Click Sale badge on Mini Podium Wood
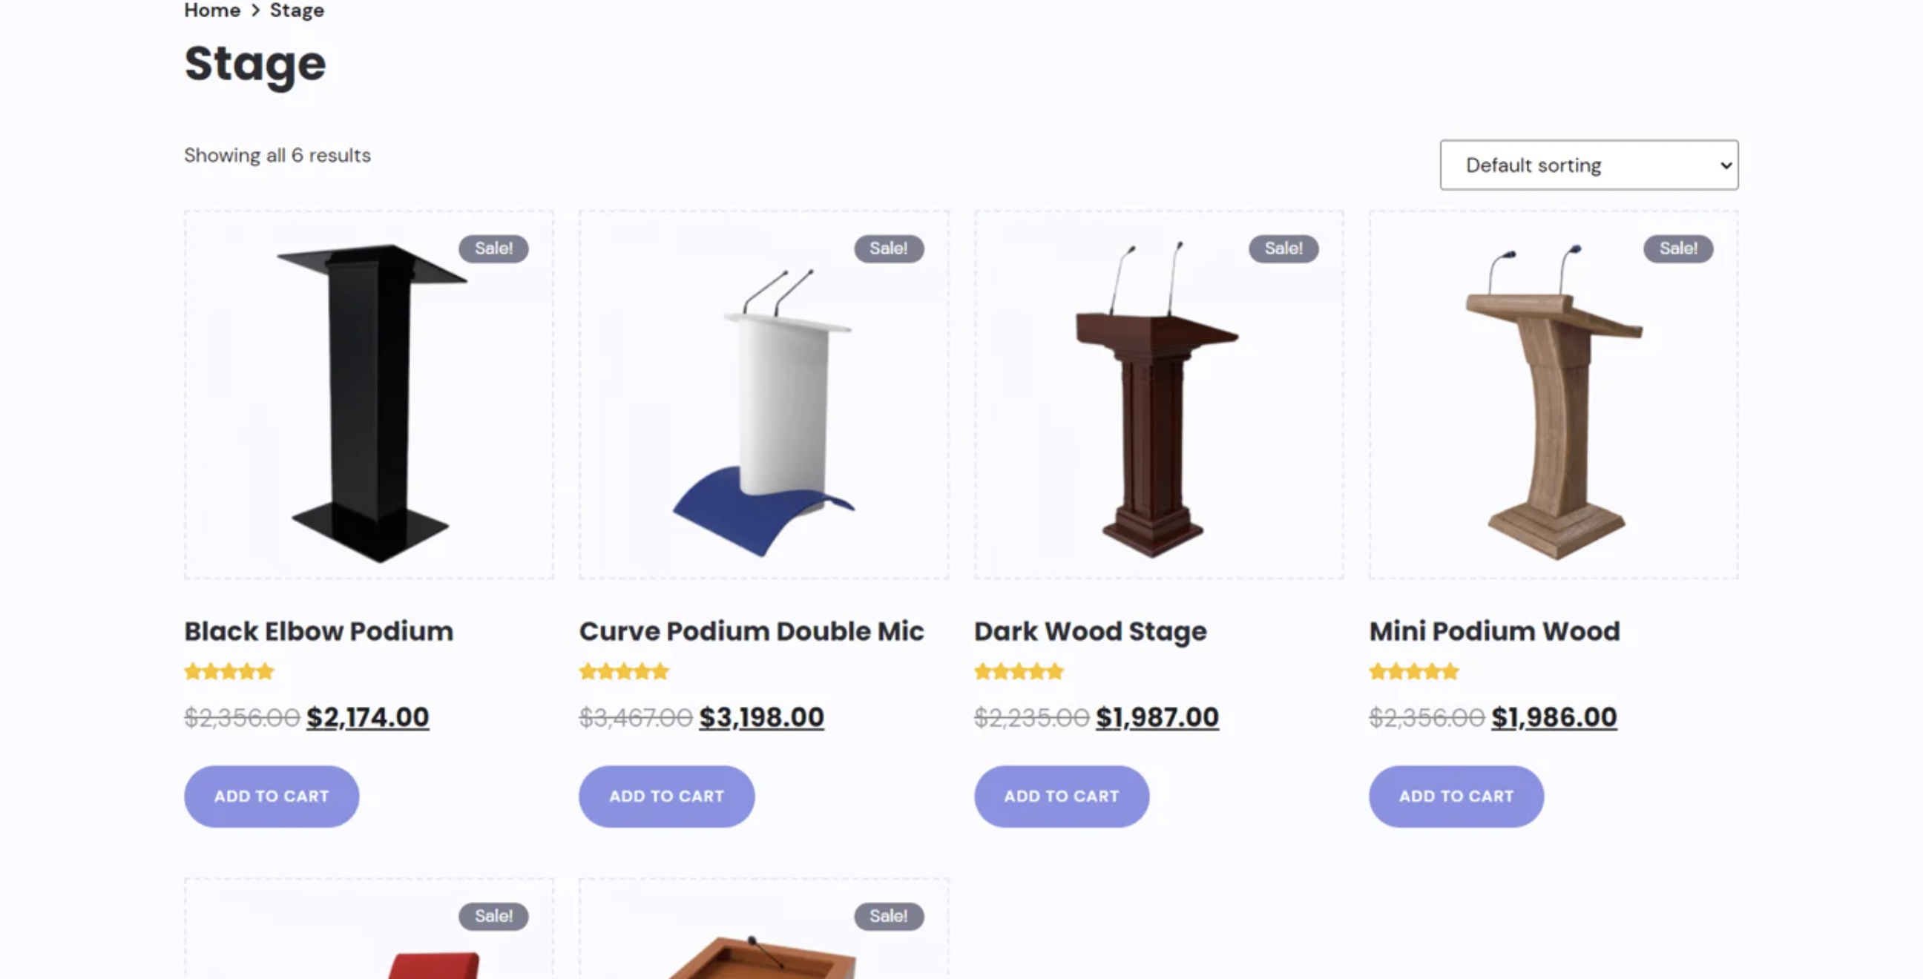The image size is (1923, 979). tap(1678, 248)
